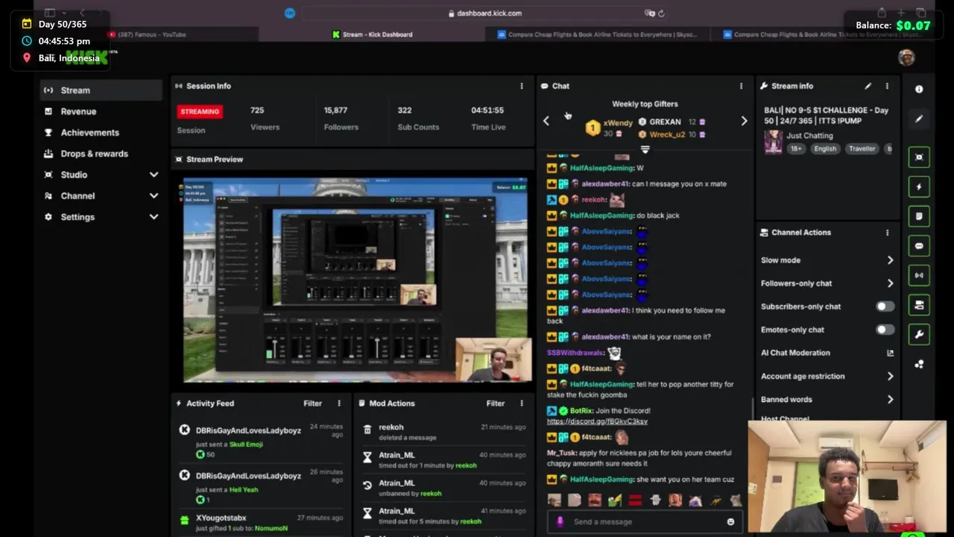Switch to Stream - Kick Dashboard tab
This screenshot has width=954, height=537.
372,34
